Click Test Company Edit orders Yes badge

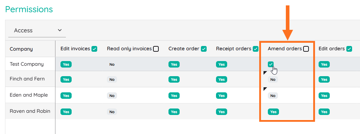(324, 64)
